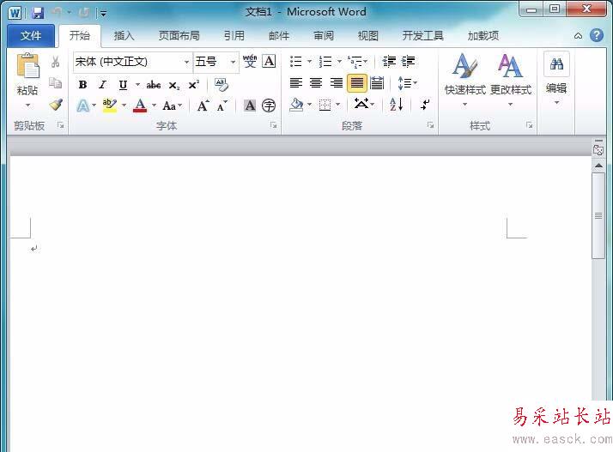Open the multilevel list dropdown

pyautogui.click(x=357, y=62)
